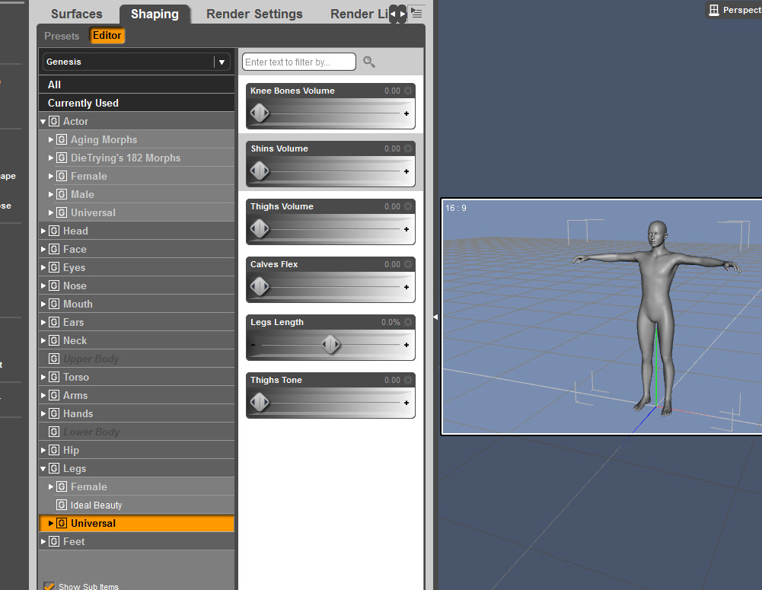Select the Editor page button
Image resolution: width=762 pixels, height=590 pixels.
[107, 36]
